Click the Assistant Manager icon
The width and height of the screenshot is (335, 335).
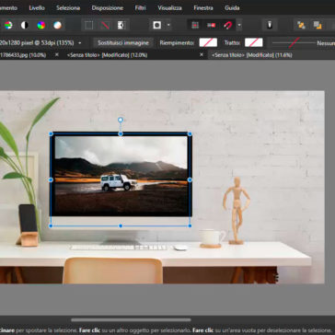(270, 25)
